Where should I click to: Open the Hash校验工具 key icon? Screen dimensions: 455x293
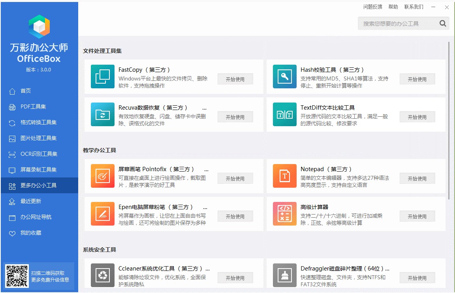(x=284, y=77)
